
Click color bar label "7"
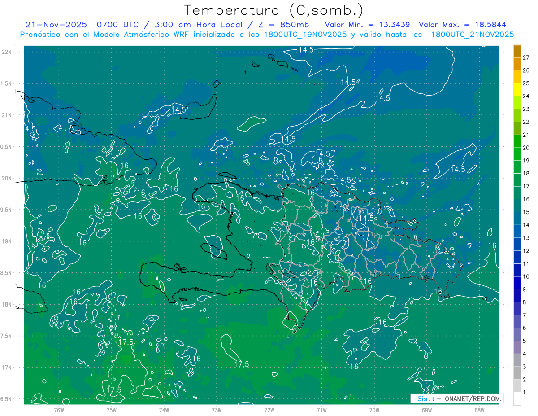pyautogui.click(x=525, y=315)
